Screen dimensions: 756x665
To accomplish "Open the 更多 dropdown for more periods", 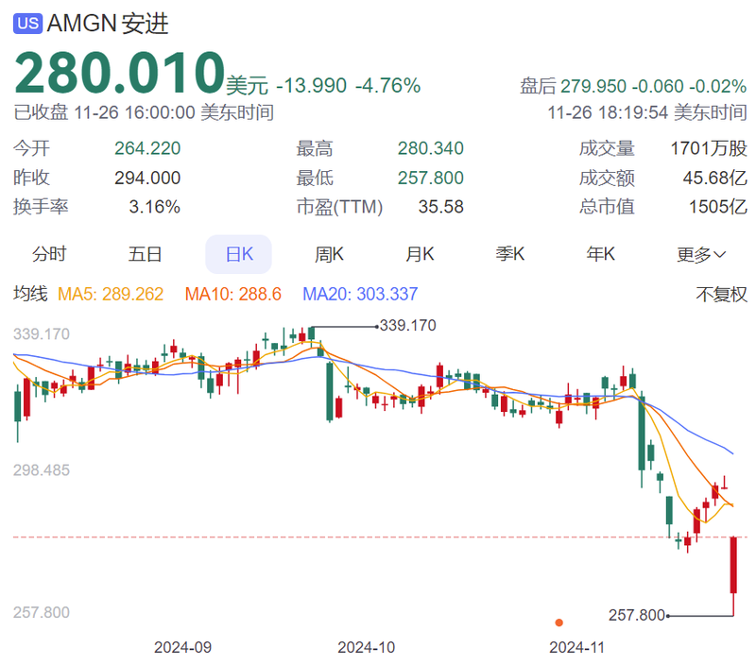I will click(701, 254).
